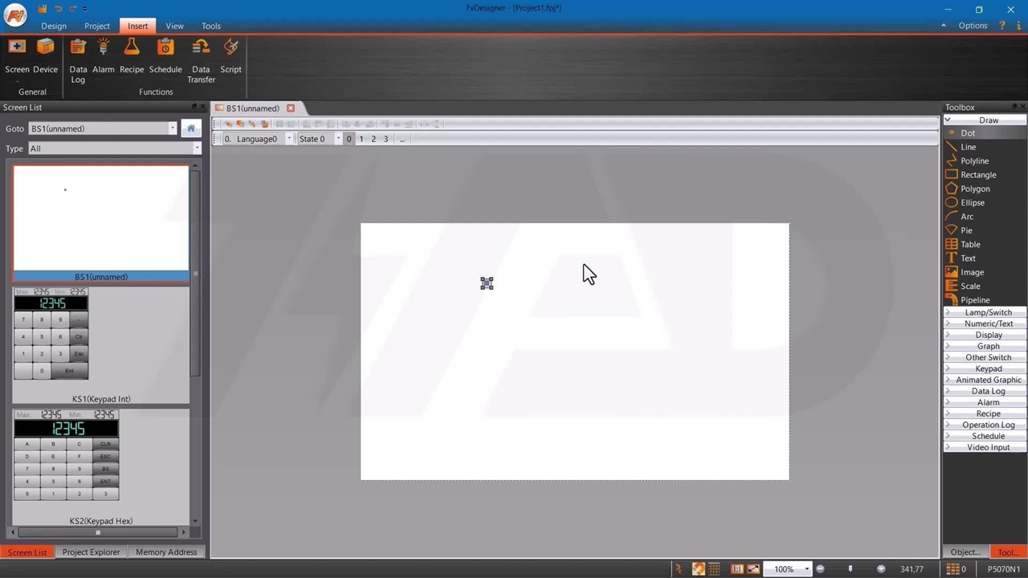Open the Goto screen dropdown
The image size is (1028, 578).
point(172,128)
